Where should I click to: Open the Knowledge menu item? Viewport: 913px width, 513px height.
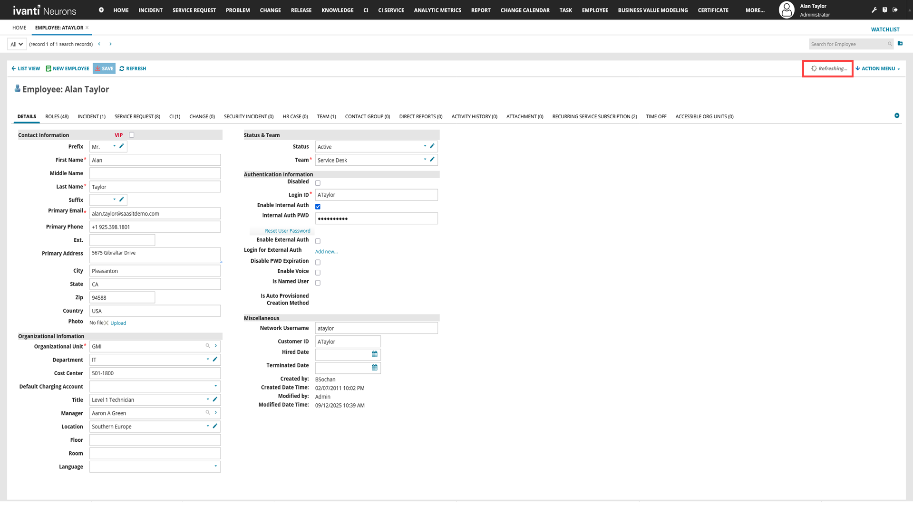coord(337,10)
